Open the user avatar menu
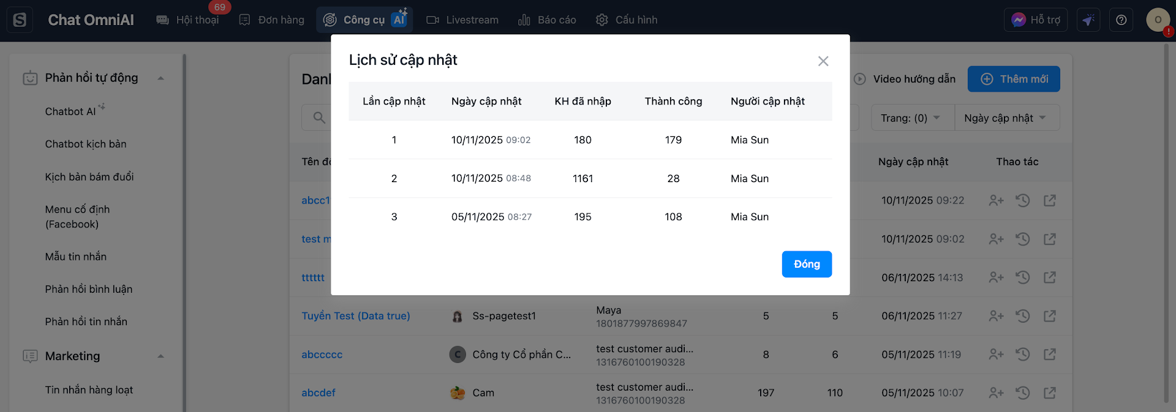1176x412 pixels. 1158,20
